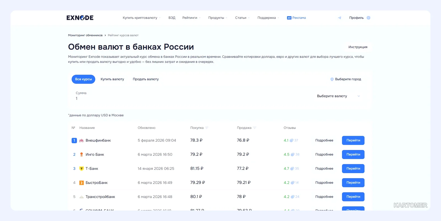Click the Инструкция button
Image resolution: width=441 pixels, height=221 pixels.
pos(358,47)
